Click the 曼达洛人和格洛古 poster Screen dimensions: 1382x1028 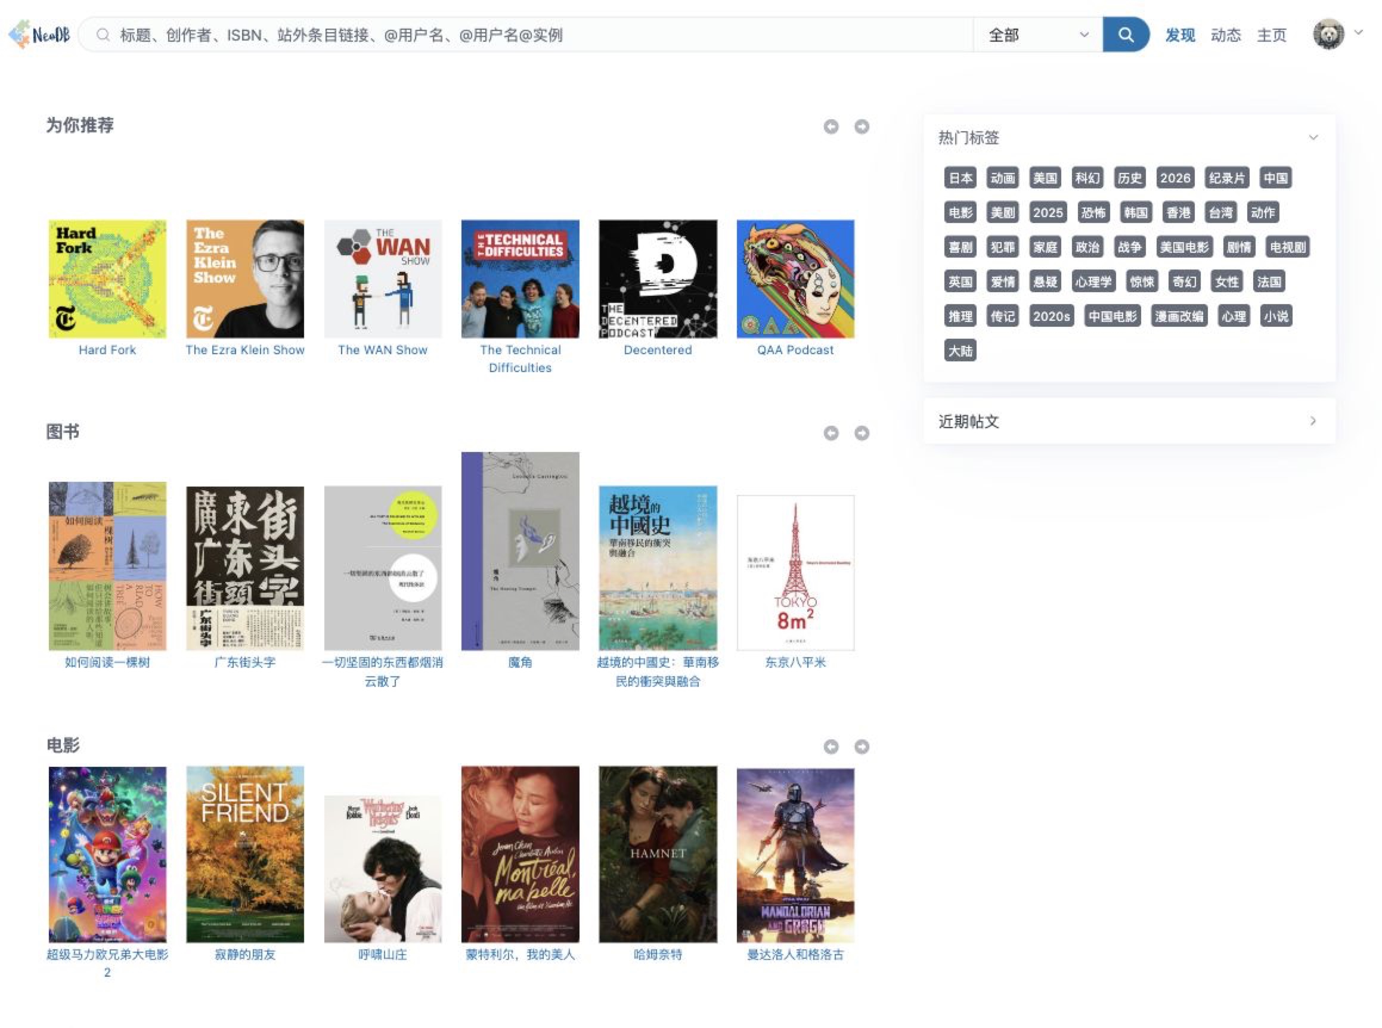pos(795,855)
